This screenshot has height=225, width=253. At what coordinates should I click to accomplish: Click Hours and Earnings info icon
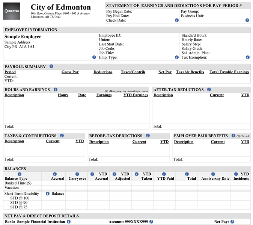(56, 89)
